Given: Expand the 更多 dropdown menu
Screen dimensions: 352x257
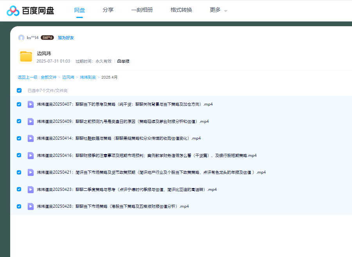Looking at the screenshot, I should point(218,10).
